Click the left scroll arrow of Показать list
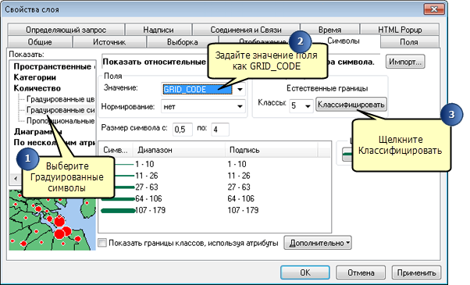Image resolution: width=470 pixels, height=285 pixels. 16,179
